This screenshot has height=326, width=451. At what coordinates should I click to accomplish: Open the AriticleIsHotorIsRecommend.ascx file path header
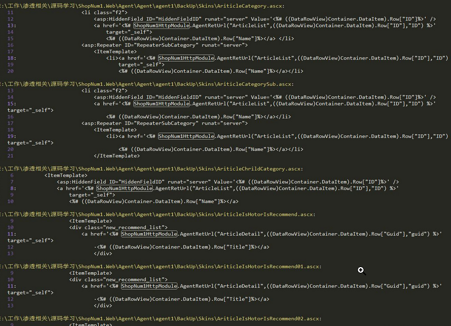coord(158,214)
